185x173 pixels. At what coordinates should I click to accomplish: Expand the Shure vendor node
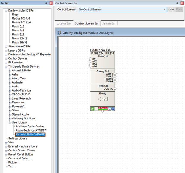click(9, 110)
